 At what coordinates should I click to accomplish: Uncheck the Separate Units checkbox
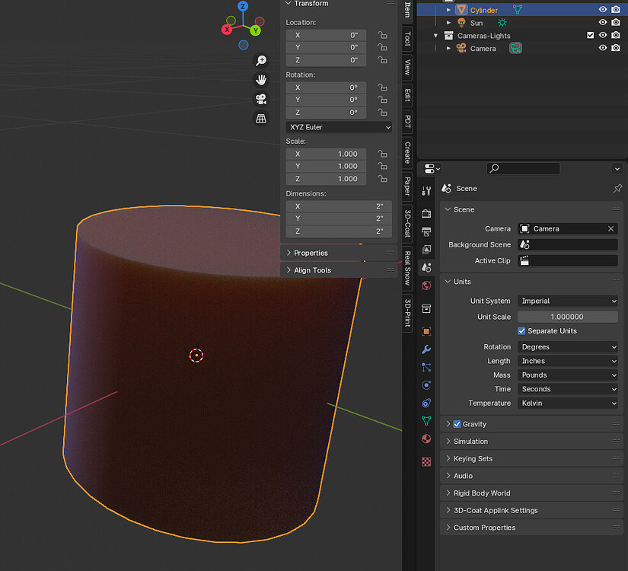521,331
